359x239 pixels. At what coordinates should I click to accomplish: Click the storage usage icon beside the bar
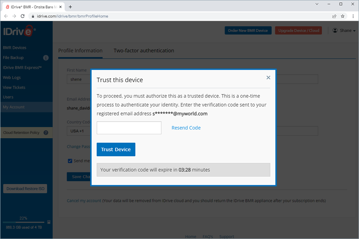point(49,222)
